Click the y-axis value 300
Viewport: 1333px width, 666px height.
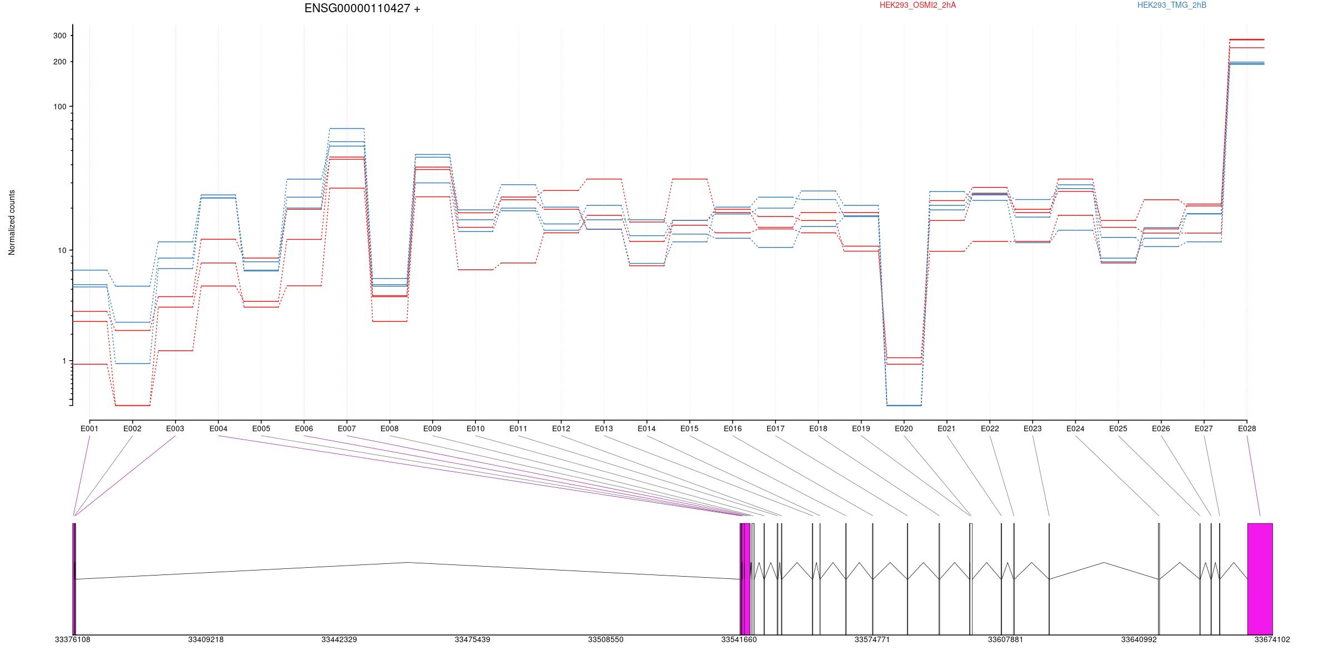[59, 36]
